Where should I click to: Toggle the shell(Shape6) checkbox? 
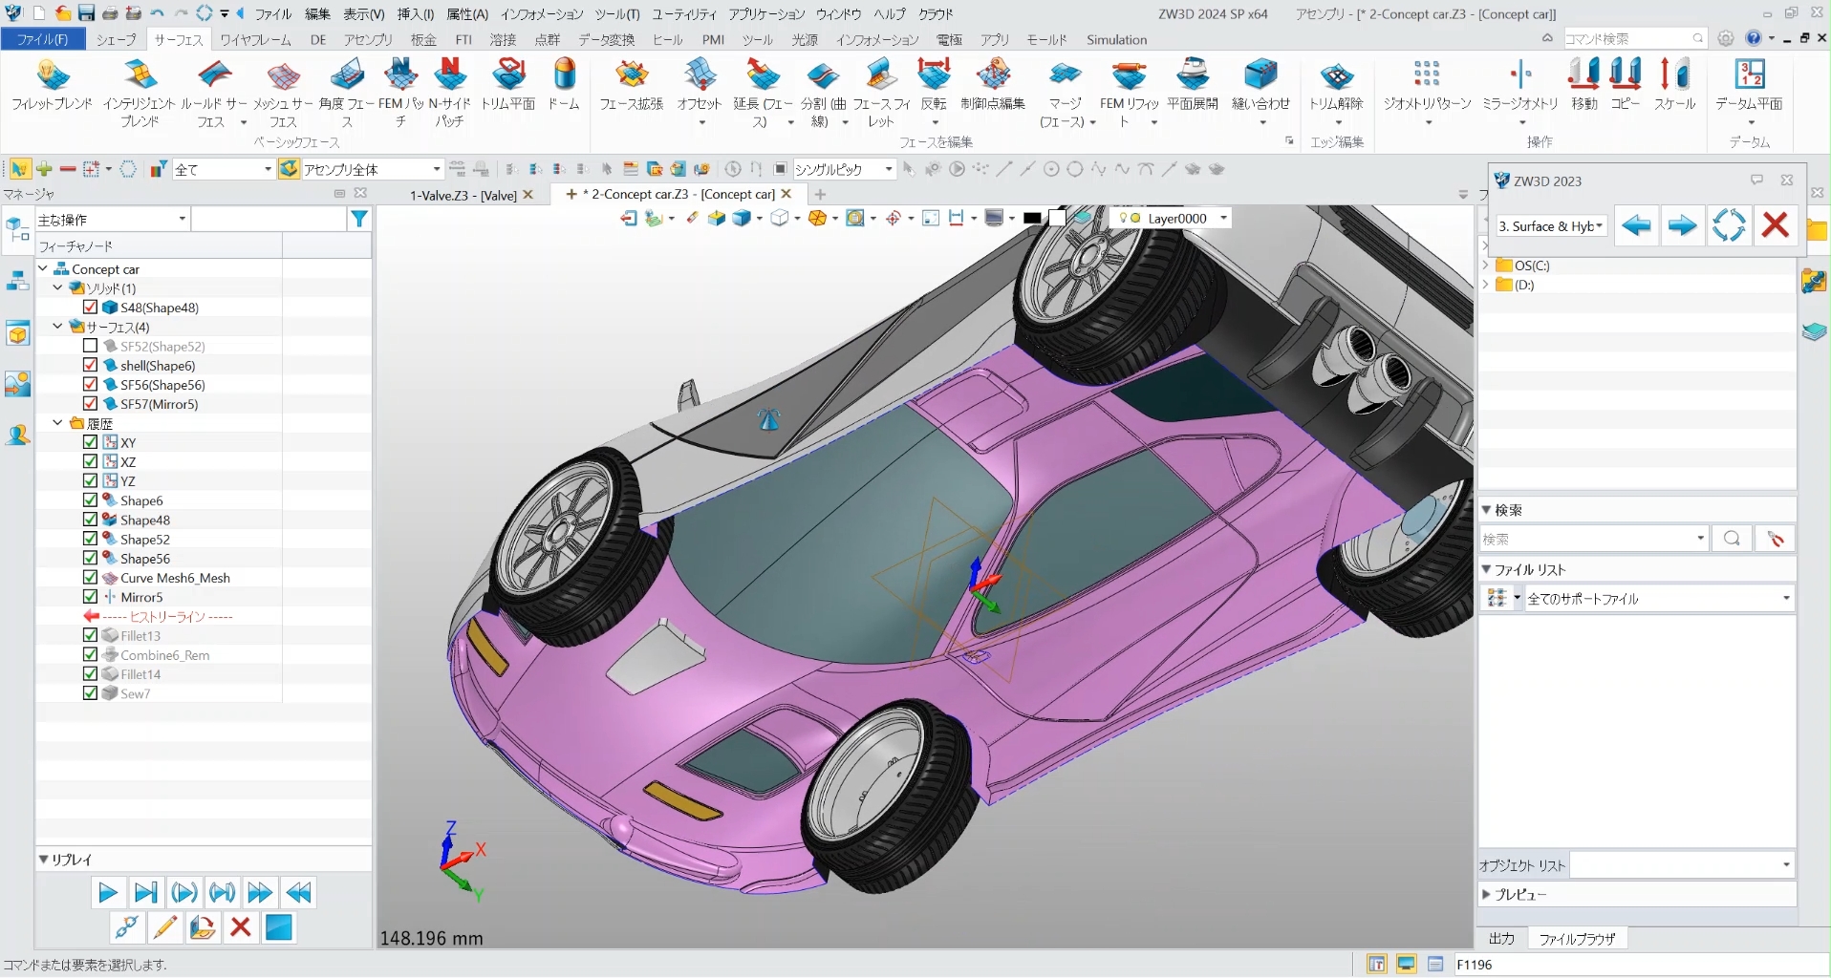tap(90, 365)
